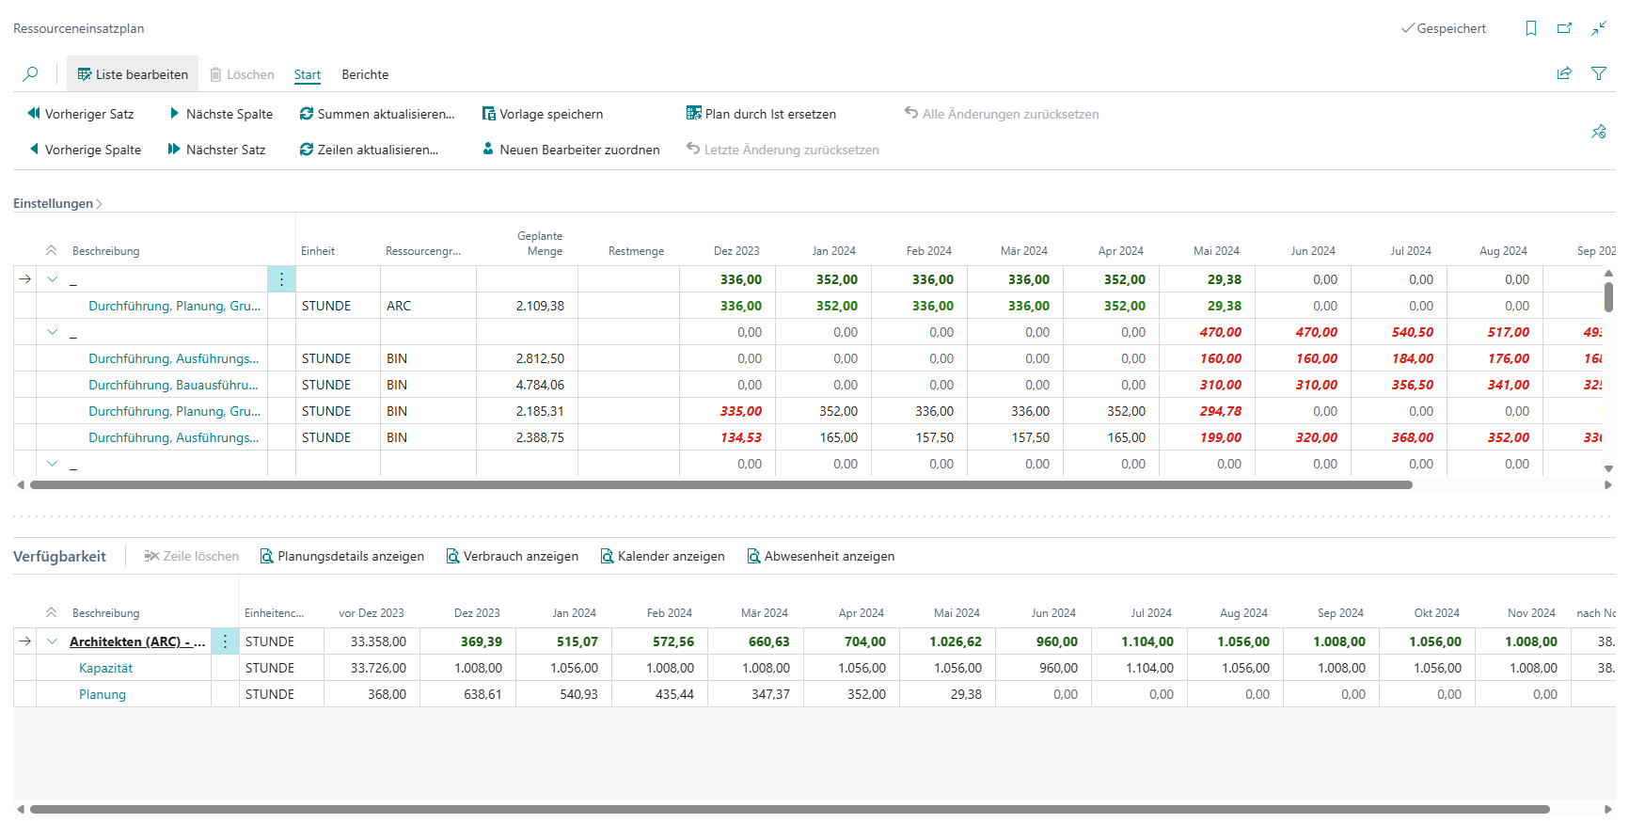Click Zeile löschen in Verfügbarkeit

192,556
